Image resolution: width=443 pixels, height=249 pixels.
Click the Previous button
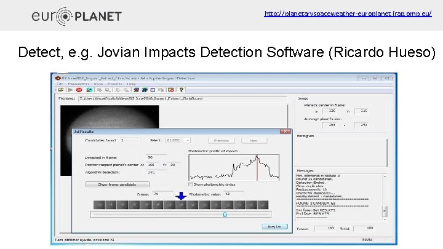(x=221, y=141)
